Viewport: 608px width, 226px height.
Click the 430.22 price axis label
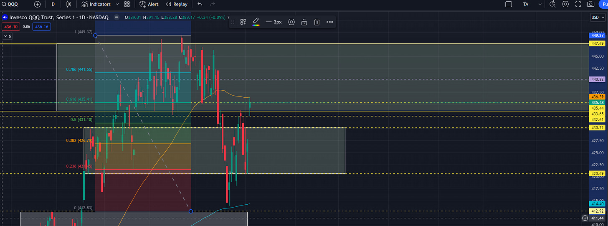597,127
